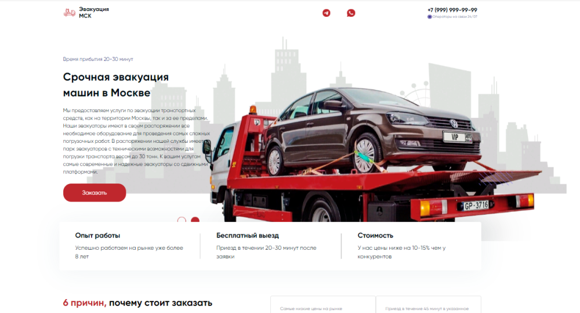Call the number +7 (999) 999-99-99
Screen dimensions: 580x313
coord(452,10)
